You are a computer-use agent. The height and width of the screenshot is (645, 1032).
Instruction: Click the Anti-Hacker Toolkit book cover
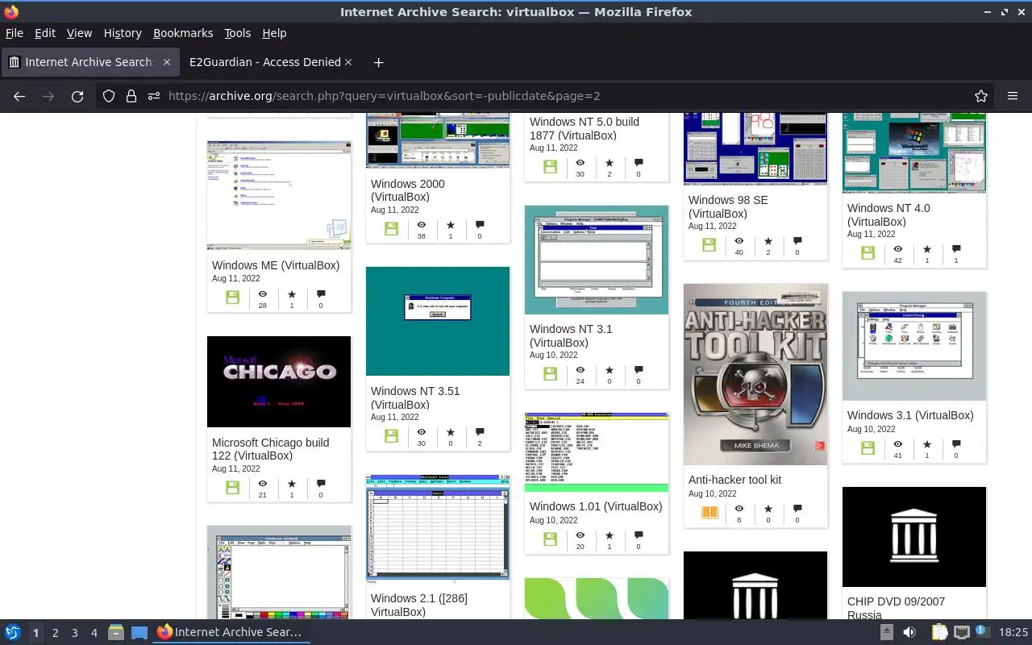(x=755, y=374)
